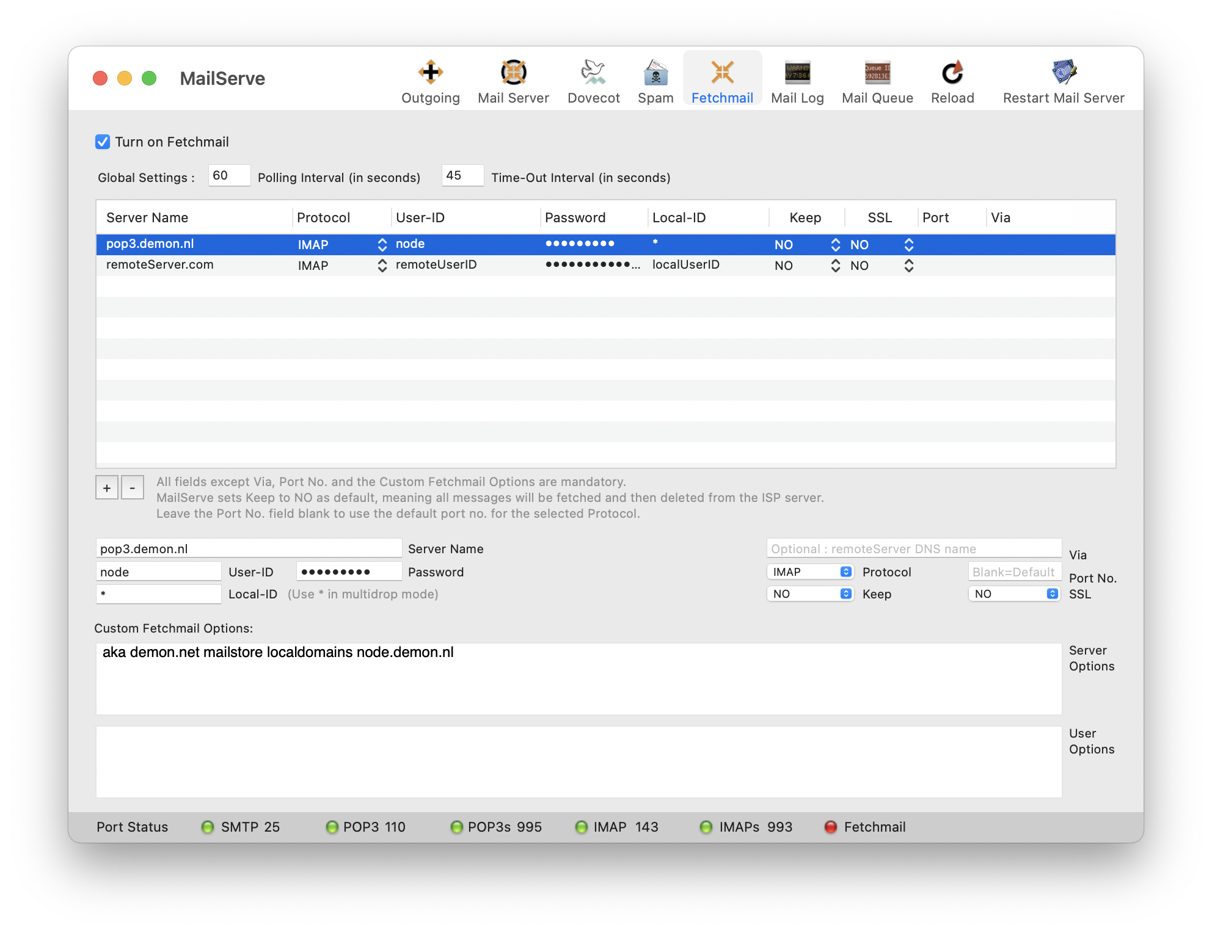Open the Mail Server settings icon
This screenshot has height=933, width=1212.
(513, 73)
